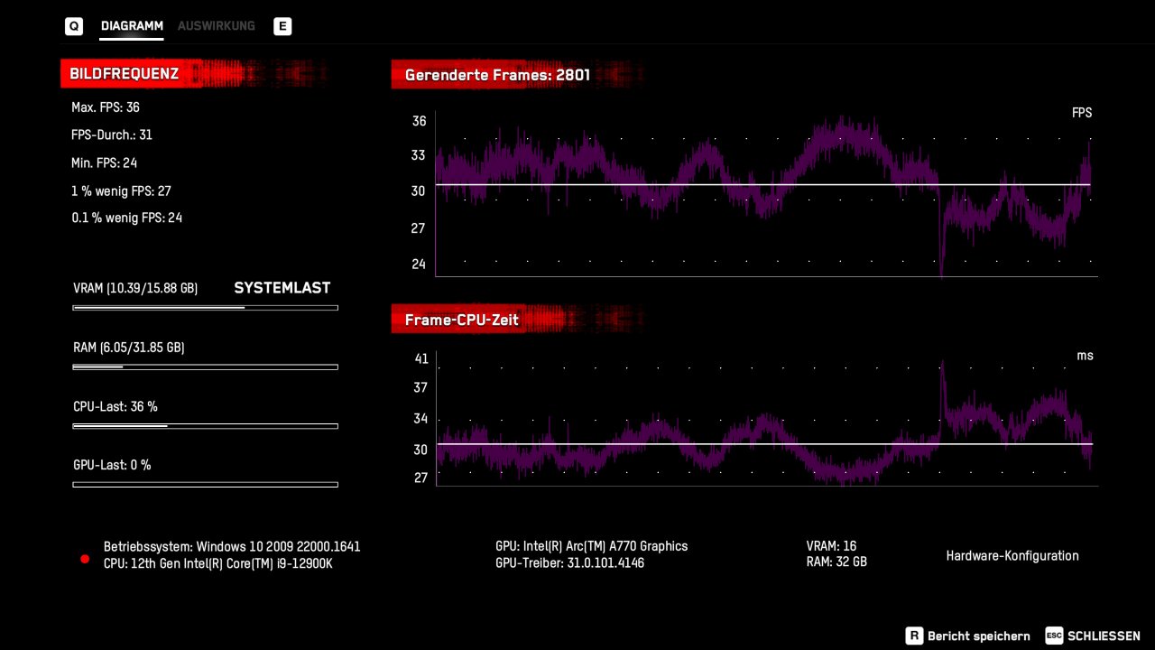Click the 'Hardware-Konfiguration' label
Viewport: 1155px width, 650px height.
[1012, 556]
